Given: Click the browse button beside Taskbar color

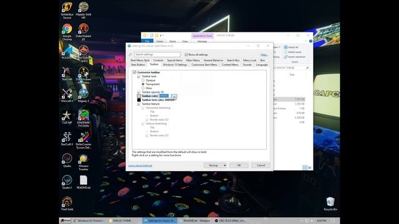Looking at the screenshot, I should click(x=174, y=96).
